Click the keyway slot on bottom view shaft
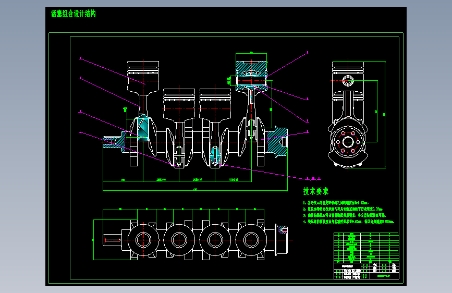452x293 pixels. pyautogui.click(x=113, y=240)
